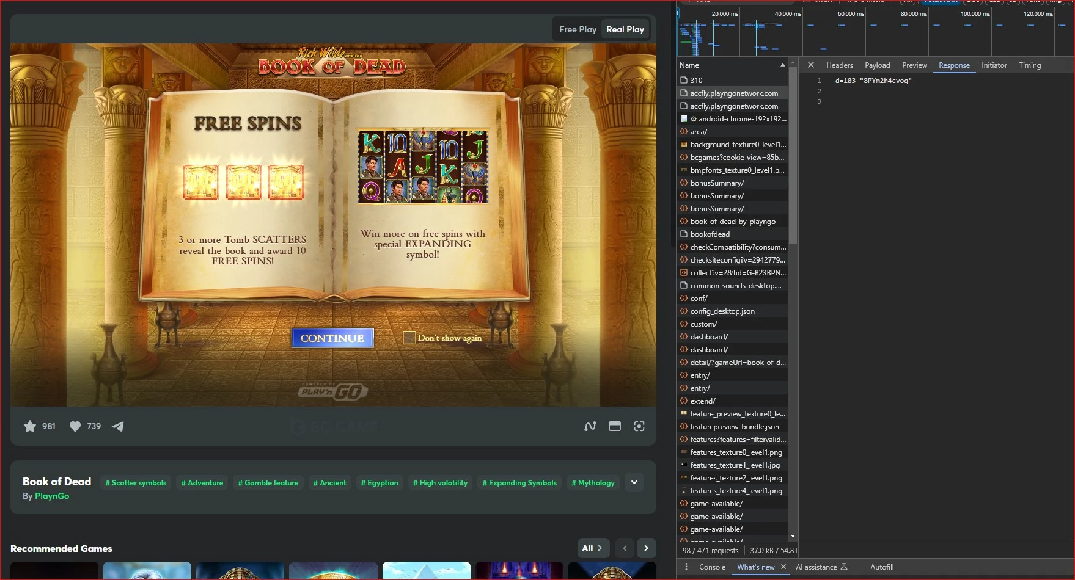This screenshot has width=1075, height=580.
Task: Click the Expanding Symbols tag
Action: point(519,482)
